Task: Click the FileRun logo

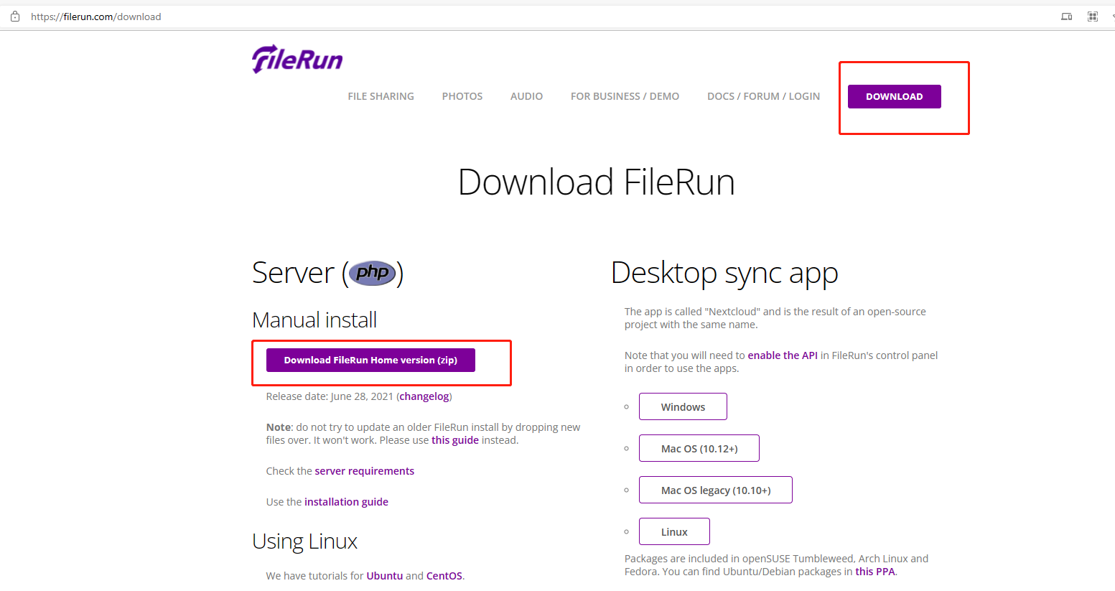Action: (297, 59)
